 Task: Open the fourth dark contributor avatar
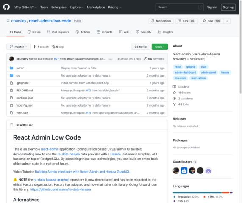tap(200, 170)
